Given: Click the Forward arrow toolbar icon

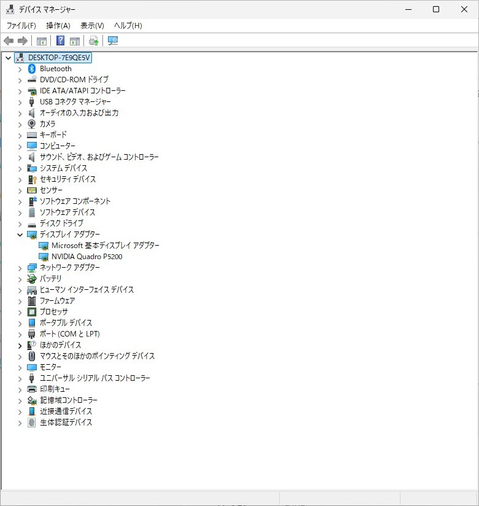Looking at the screenshot, I should pyautogui.click(x=23, y=41).
